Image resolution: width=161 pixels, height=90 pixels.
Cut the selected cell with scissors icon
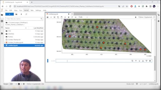tap(55, 17)
